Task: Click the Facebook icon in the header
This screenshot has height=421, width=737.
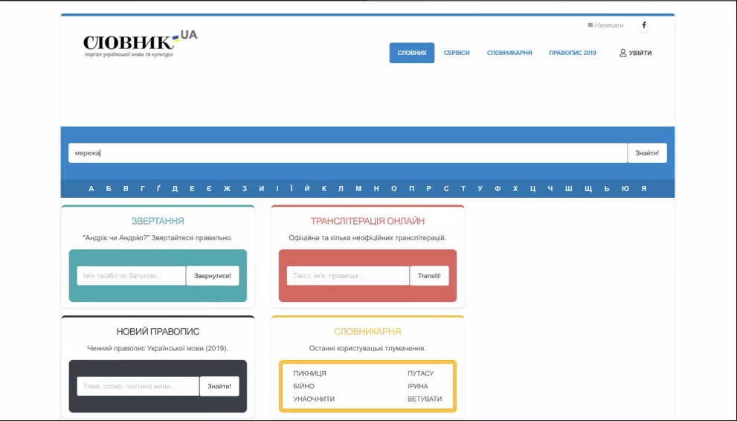Action: click(644, 25)
